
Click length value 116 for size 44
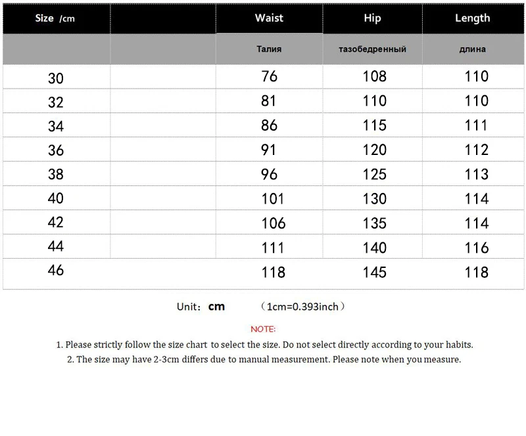point(477,248)
